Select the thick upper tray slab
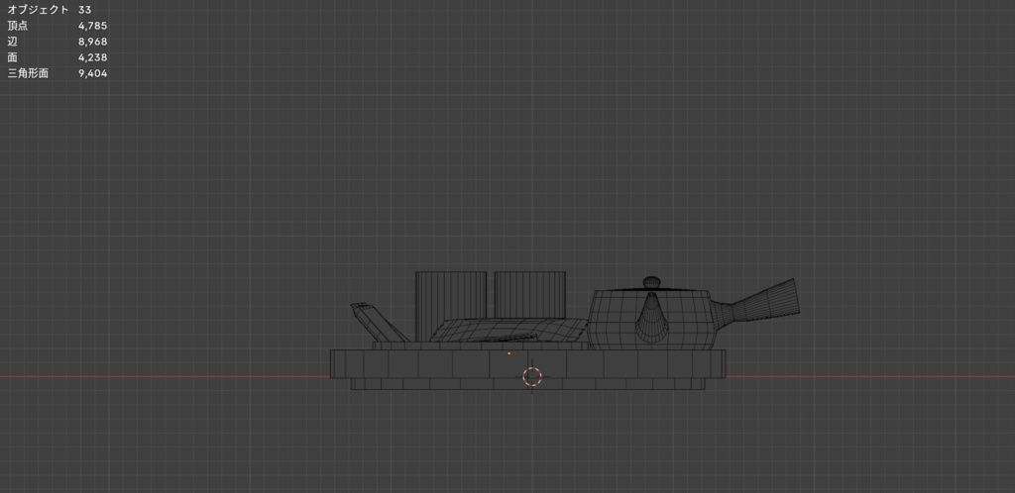Image resolution: width=1015 pixels, height=493 pixels. (x=527, y=363)
